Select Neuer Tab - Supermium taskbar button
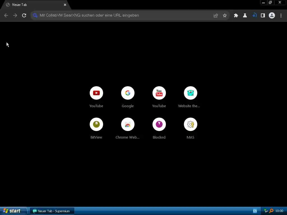 [x=52, y=211]
